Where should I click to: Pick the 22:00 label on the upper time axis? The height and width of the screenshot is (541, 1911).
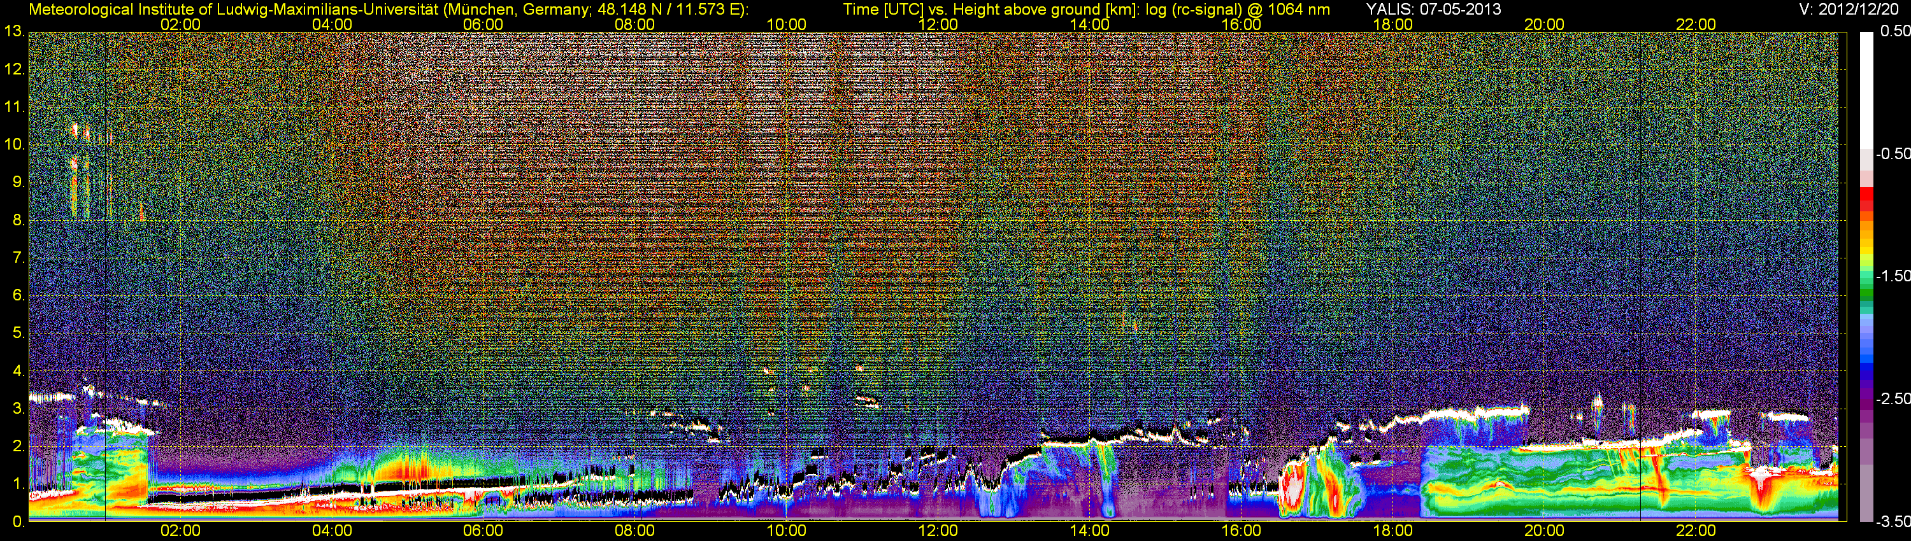[1696, 24]
